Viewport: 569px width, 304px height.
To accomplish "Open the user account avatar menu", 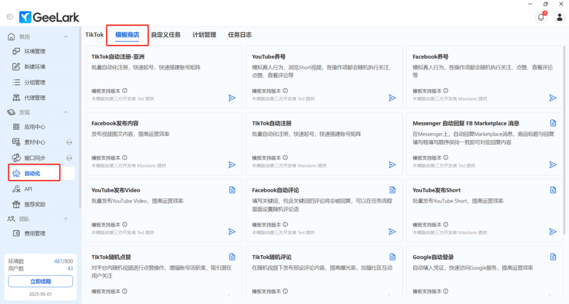I will coord(560,17).
